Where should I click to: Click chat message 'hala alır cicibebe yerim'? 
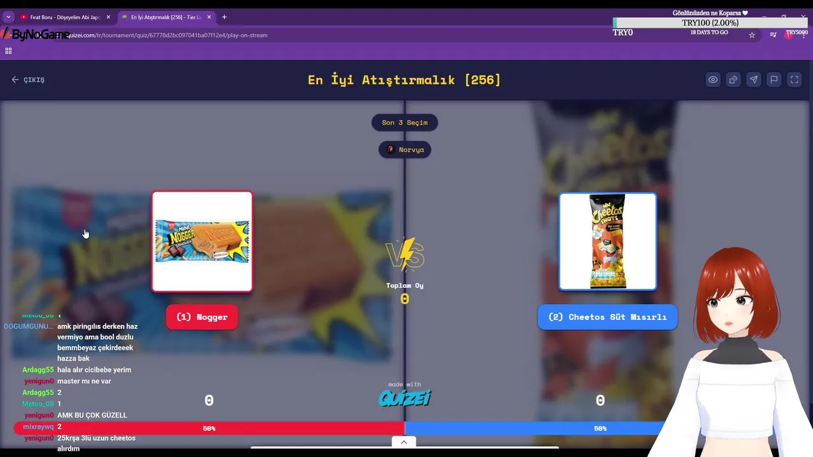coord(94,370)
